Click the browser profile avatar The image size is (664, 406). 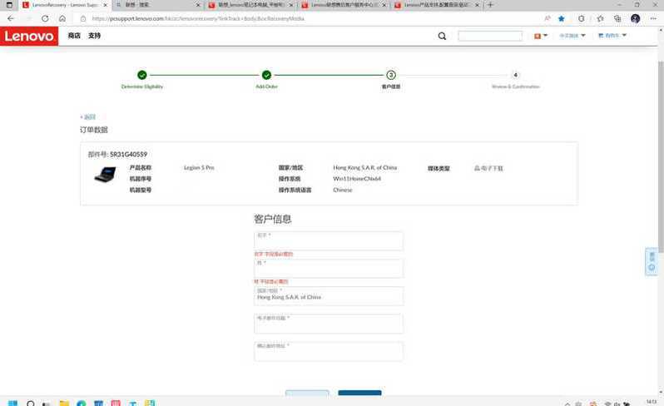tap(635, 18)
